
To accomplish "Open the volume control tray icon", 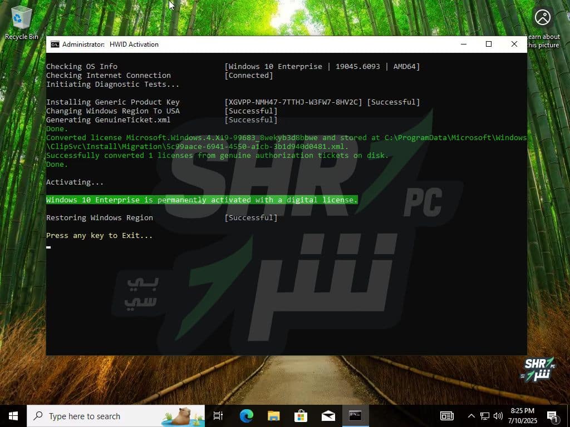I will point(498,416).
